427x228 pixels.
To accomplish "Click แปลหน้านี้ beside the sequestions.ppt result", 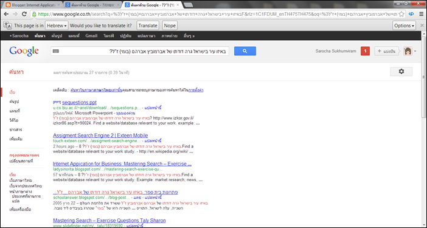I will pyautogui.click(x=153, y=108).
